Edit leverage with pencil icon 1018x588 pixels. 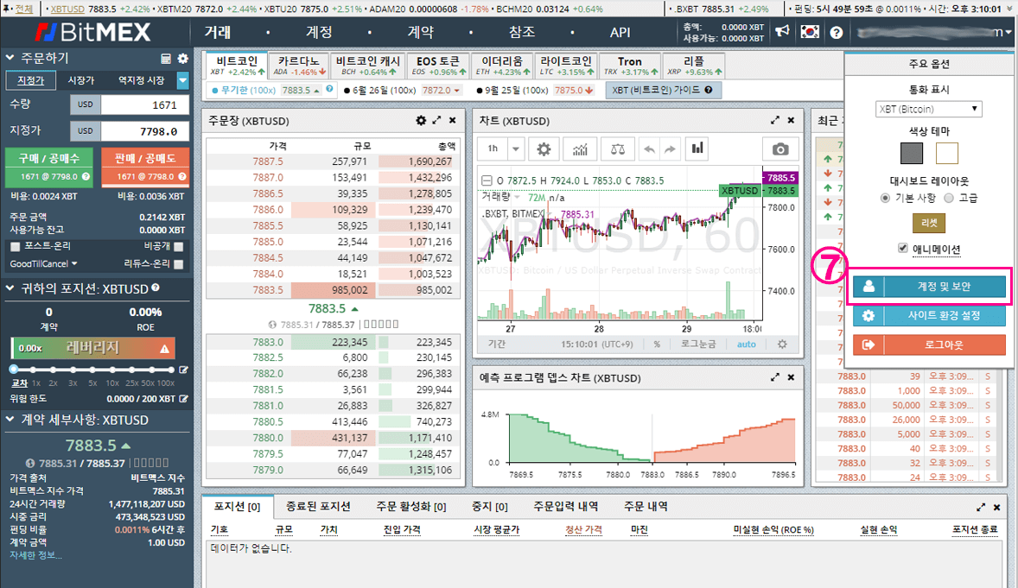pos(184,370)
